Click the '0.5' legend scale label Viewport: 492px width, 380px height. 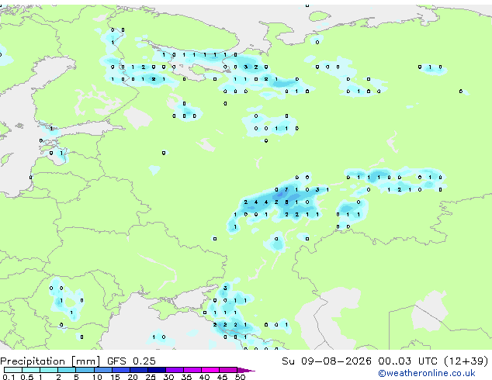(27, 377)
